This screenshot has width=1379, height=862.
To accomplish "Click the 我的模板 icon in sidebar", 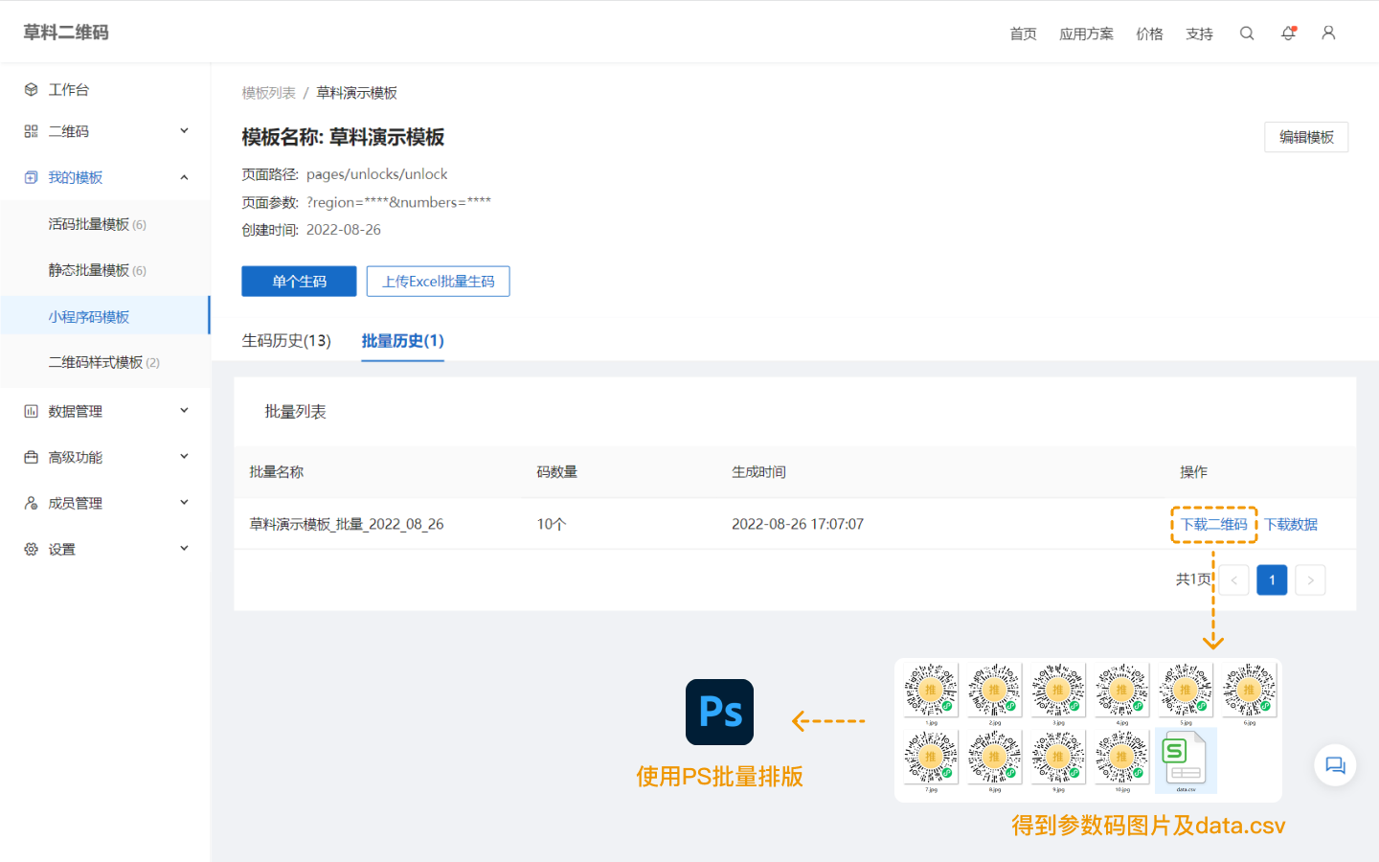I will coord(31,177).
